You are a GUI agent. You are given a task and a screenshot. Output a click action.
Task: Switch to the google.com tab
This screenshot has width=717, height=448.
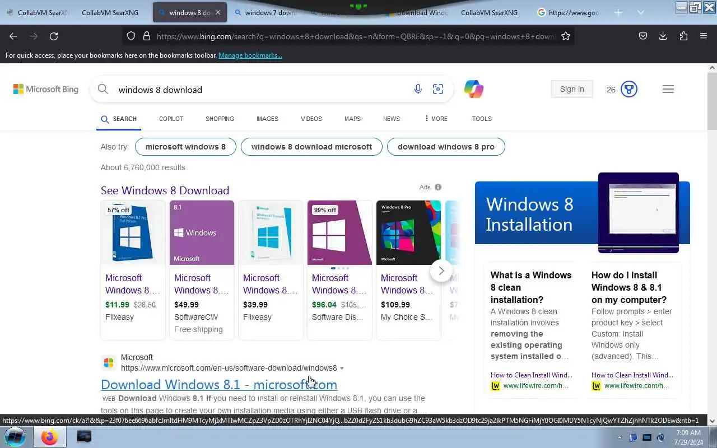[x=568, y=12]
